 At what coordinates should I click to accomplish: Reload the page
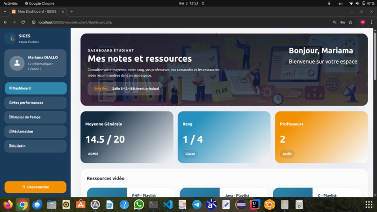click(23, 22)
